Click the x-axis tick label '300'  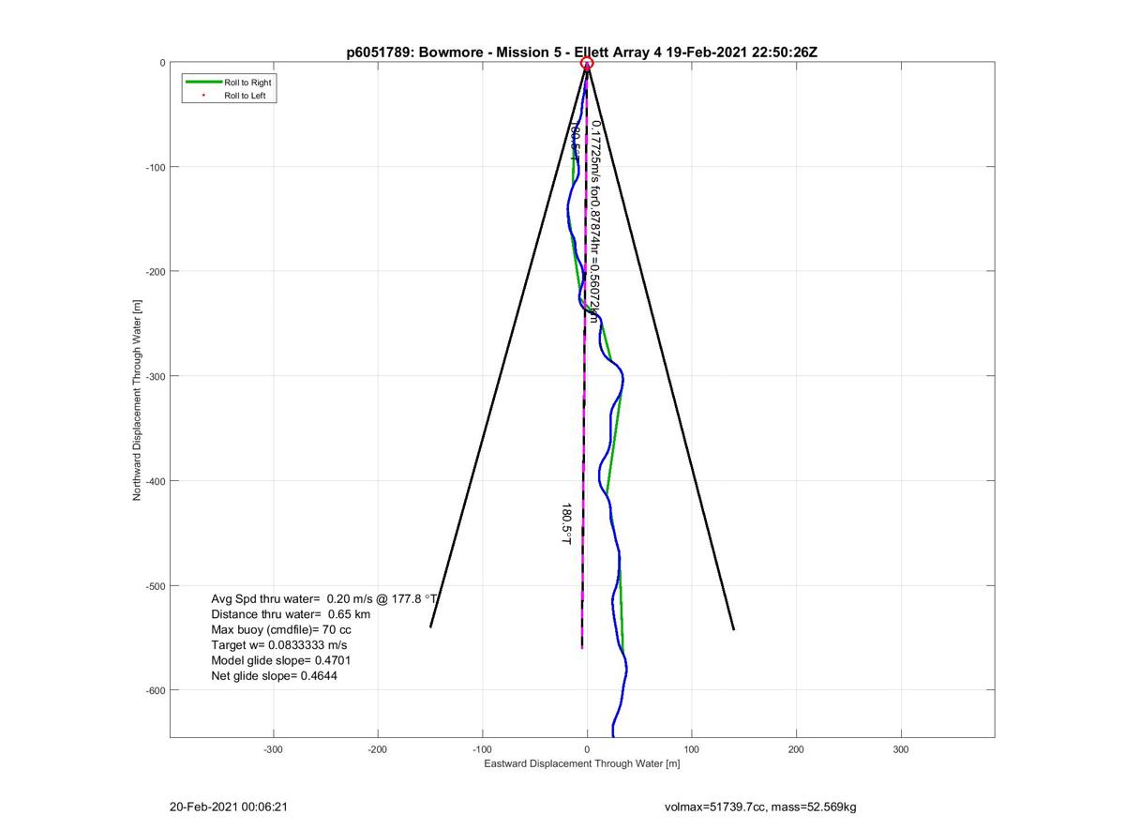click(901, 750)
